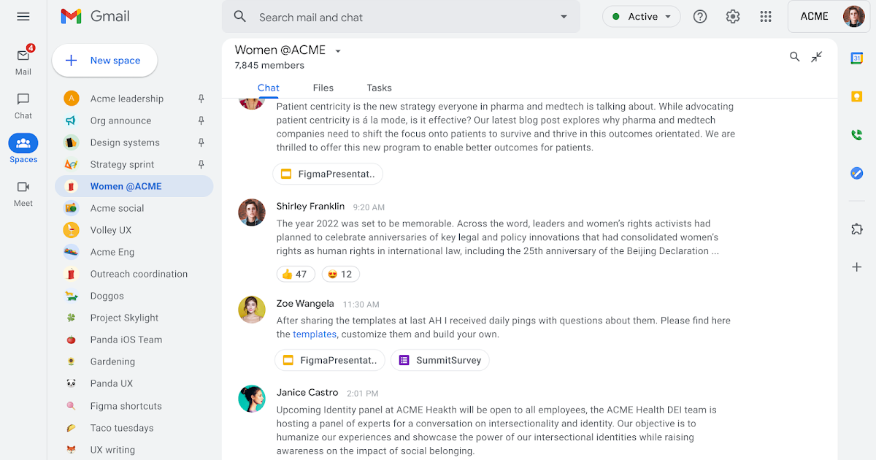876x460 pixels.
Task: Select the Women @ACME space in the list
Action: (x=134, y=186)
